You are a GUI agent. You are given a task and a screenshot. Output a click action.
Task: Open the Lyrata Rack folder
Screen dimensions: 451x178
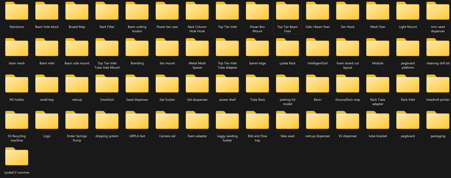pyautogui.click(x=288, y=47)
